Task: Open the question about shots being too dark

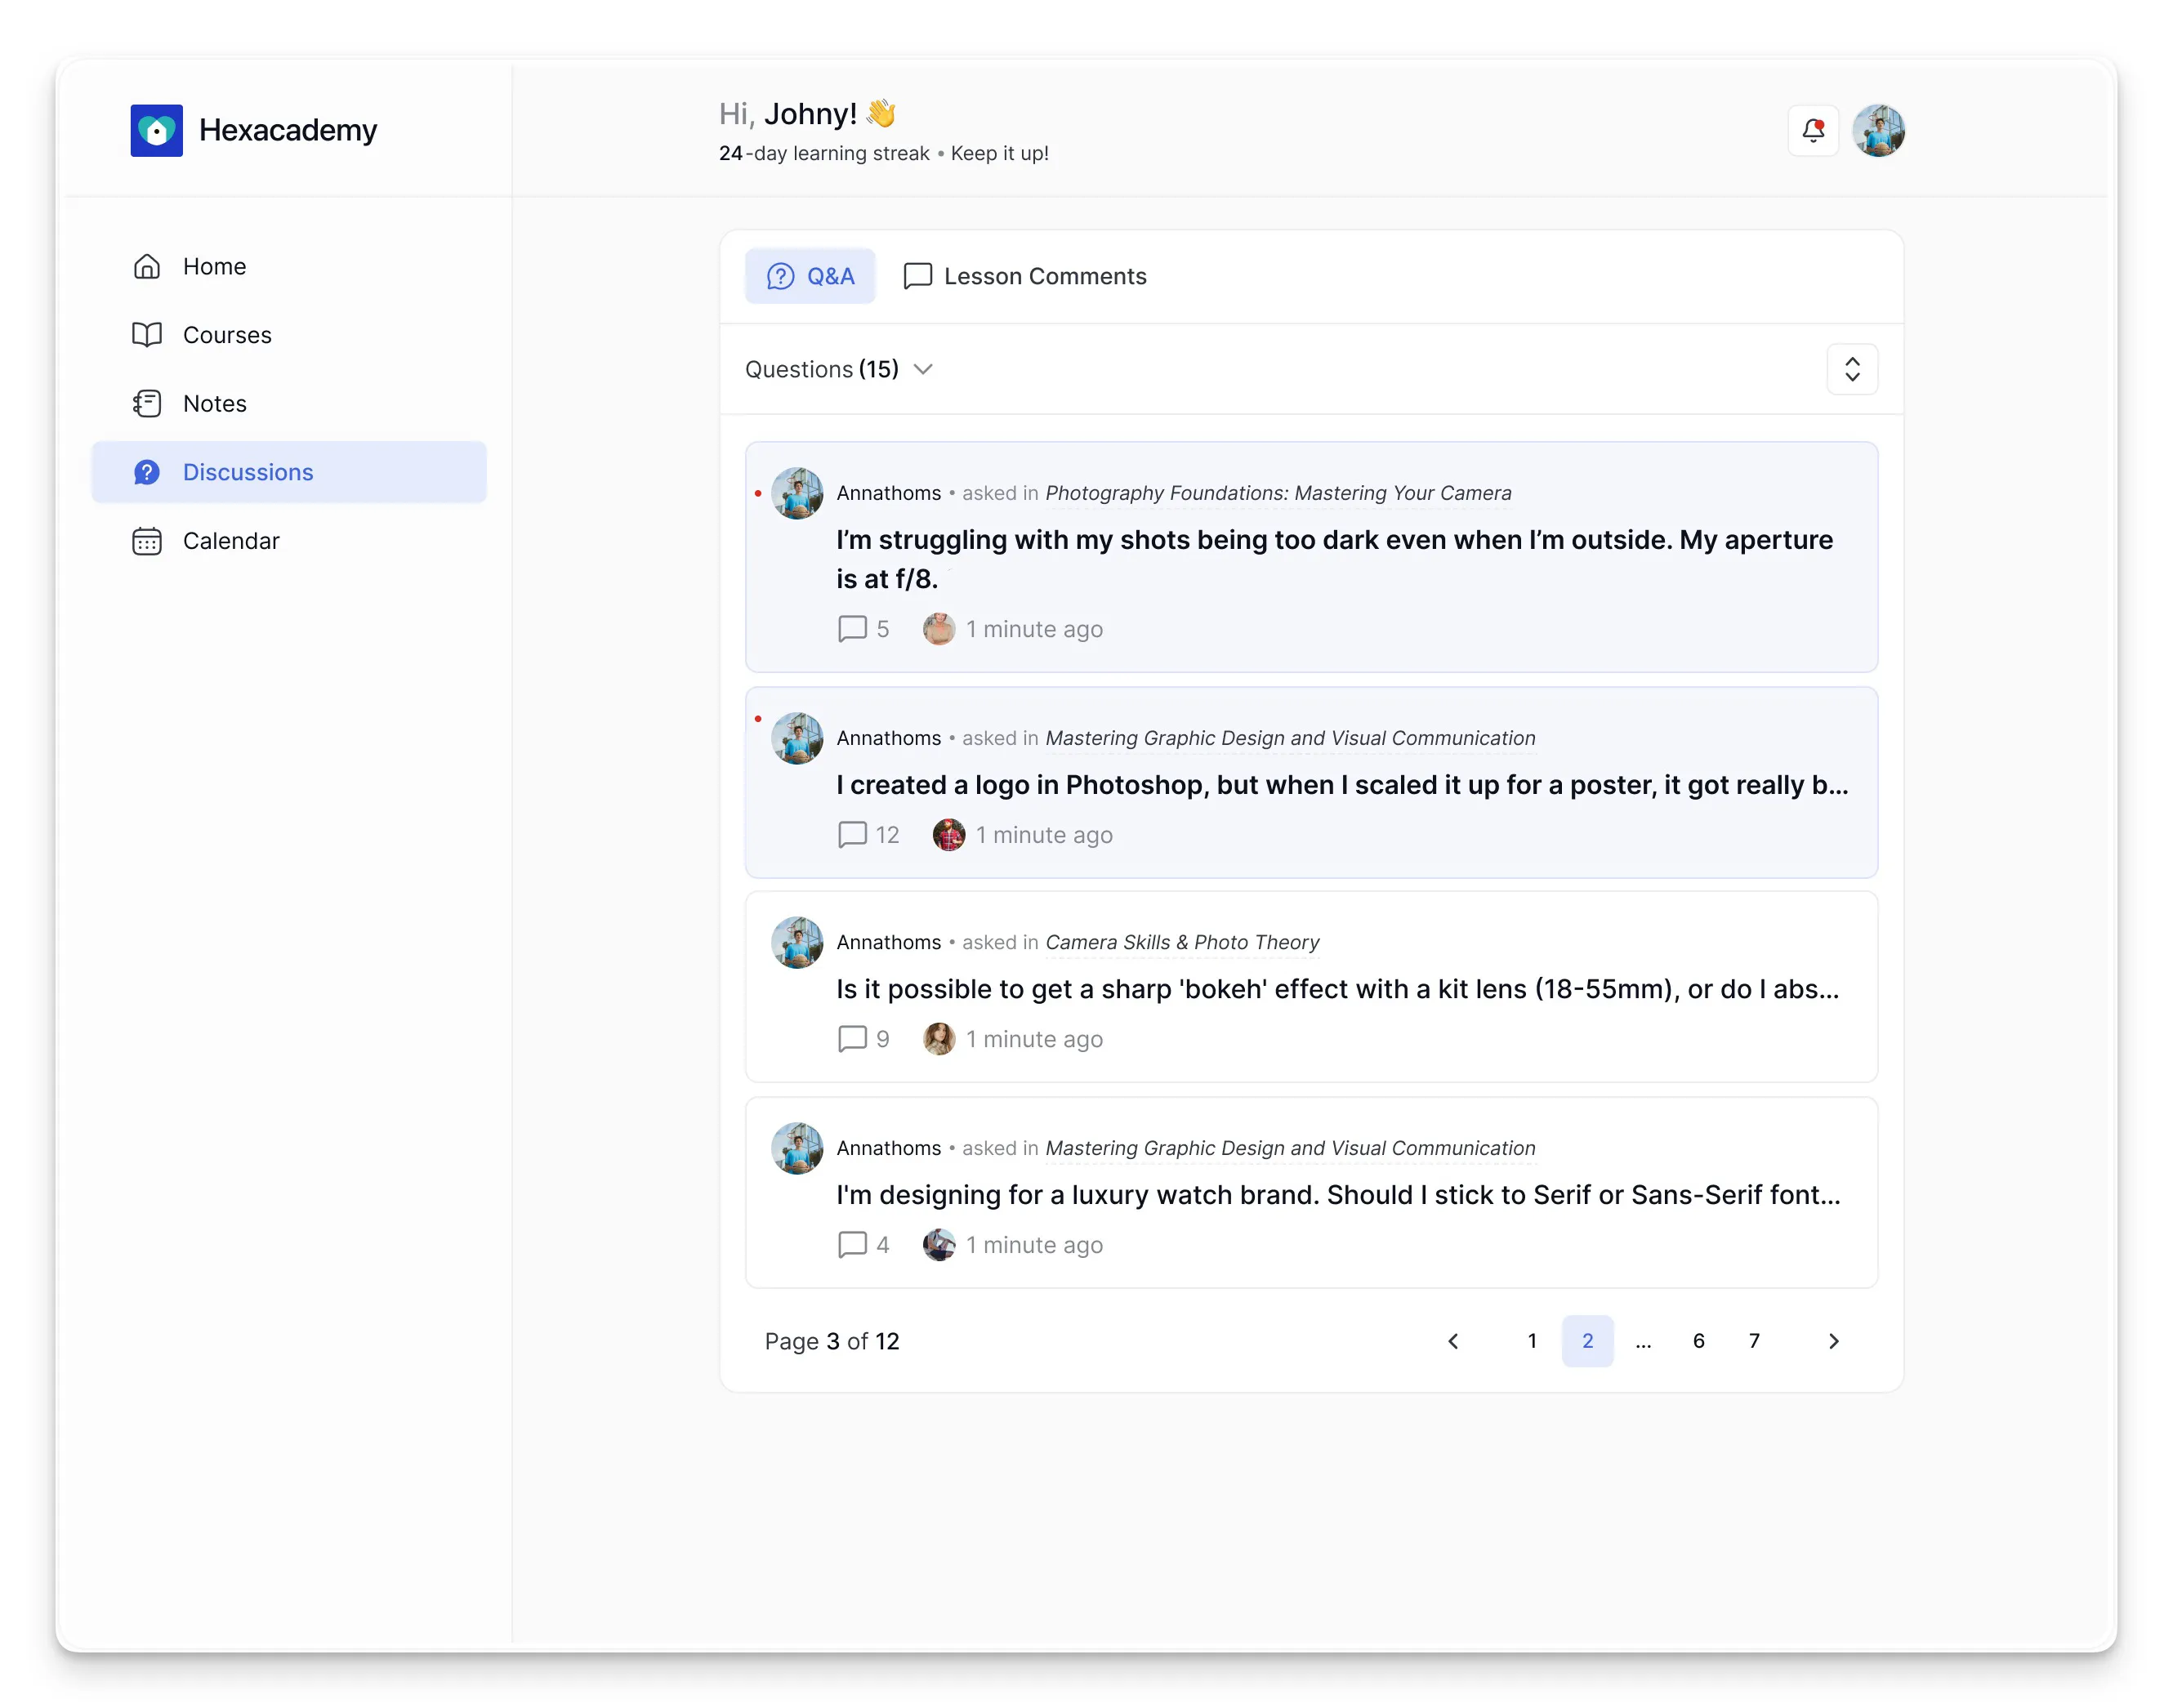Action: (1334, 560)
